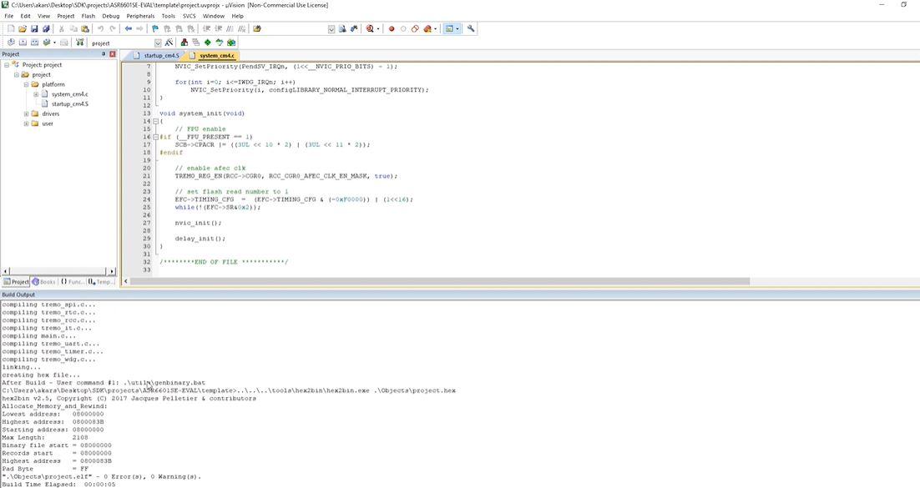Click the Navigate Forwards arrow
This screenshot has height=488, width=920.
[139, 28]
